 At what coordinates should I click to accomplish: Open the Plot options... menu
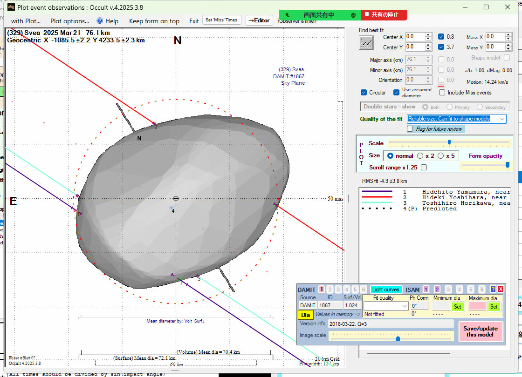point(69,21)
